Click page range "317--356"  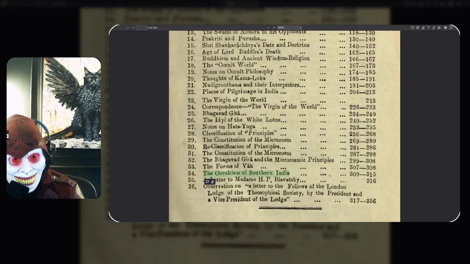(363, 201)
